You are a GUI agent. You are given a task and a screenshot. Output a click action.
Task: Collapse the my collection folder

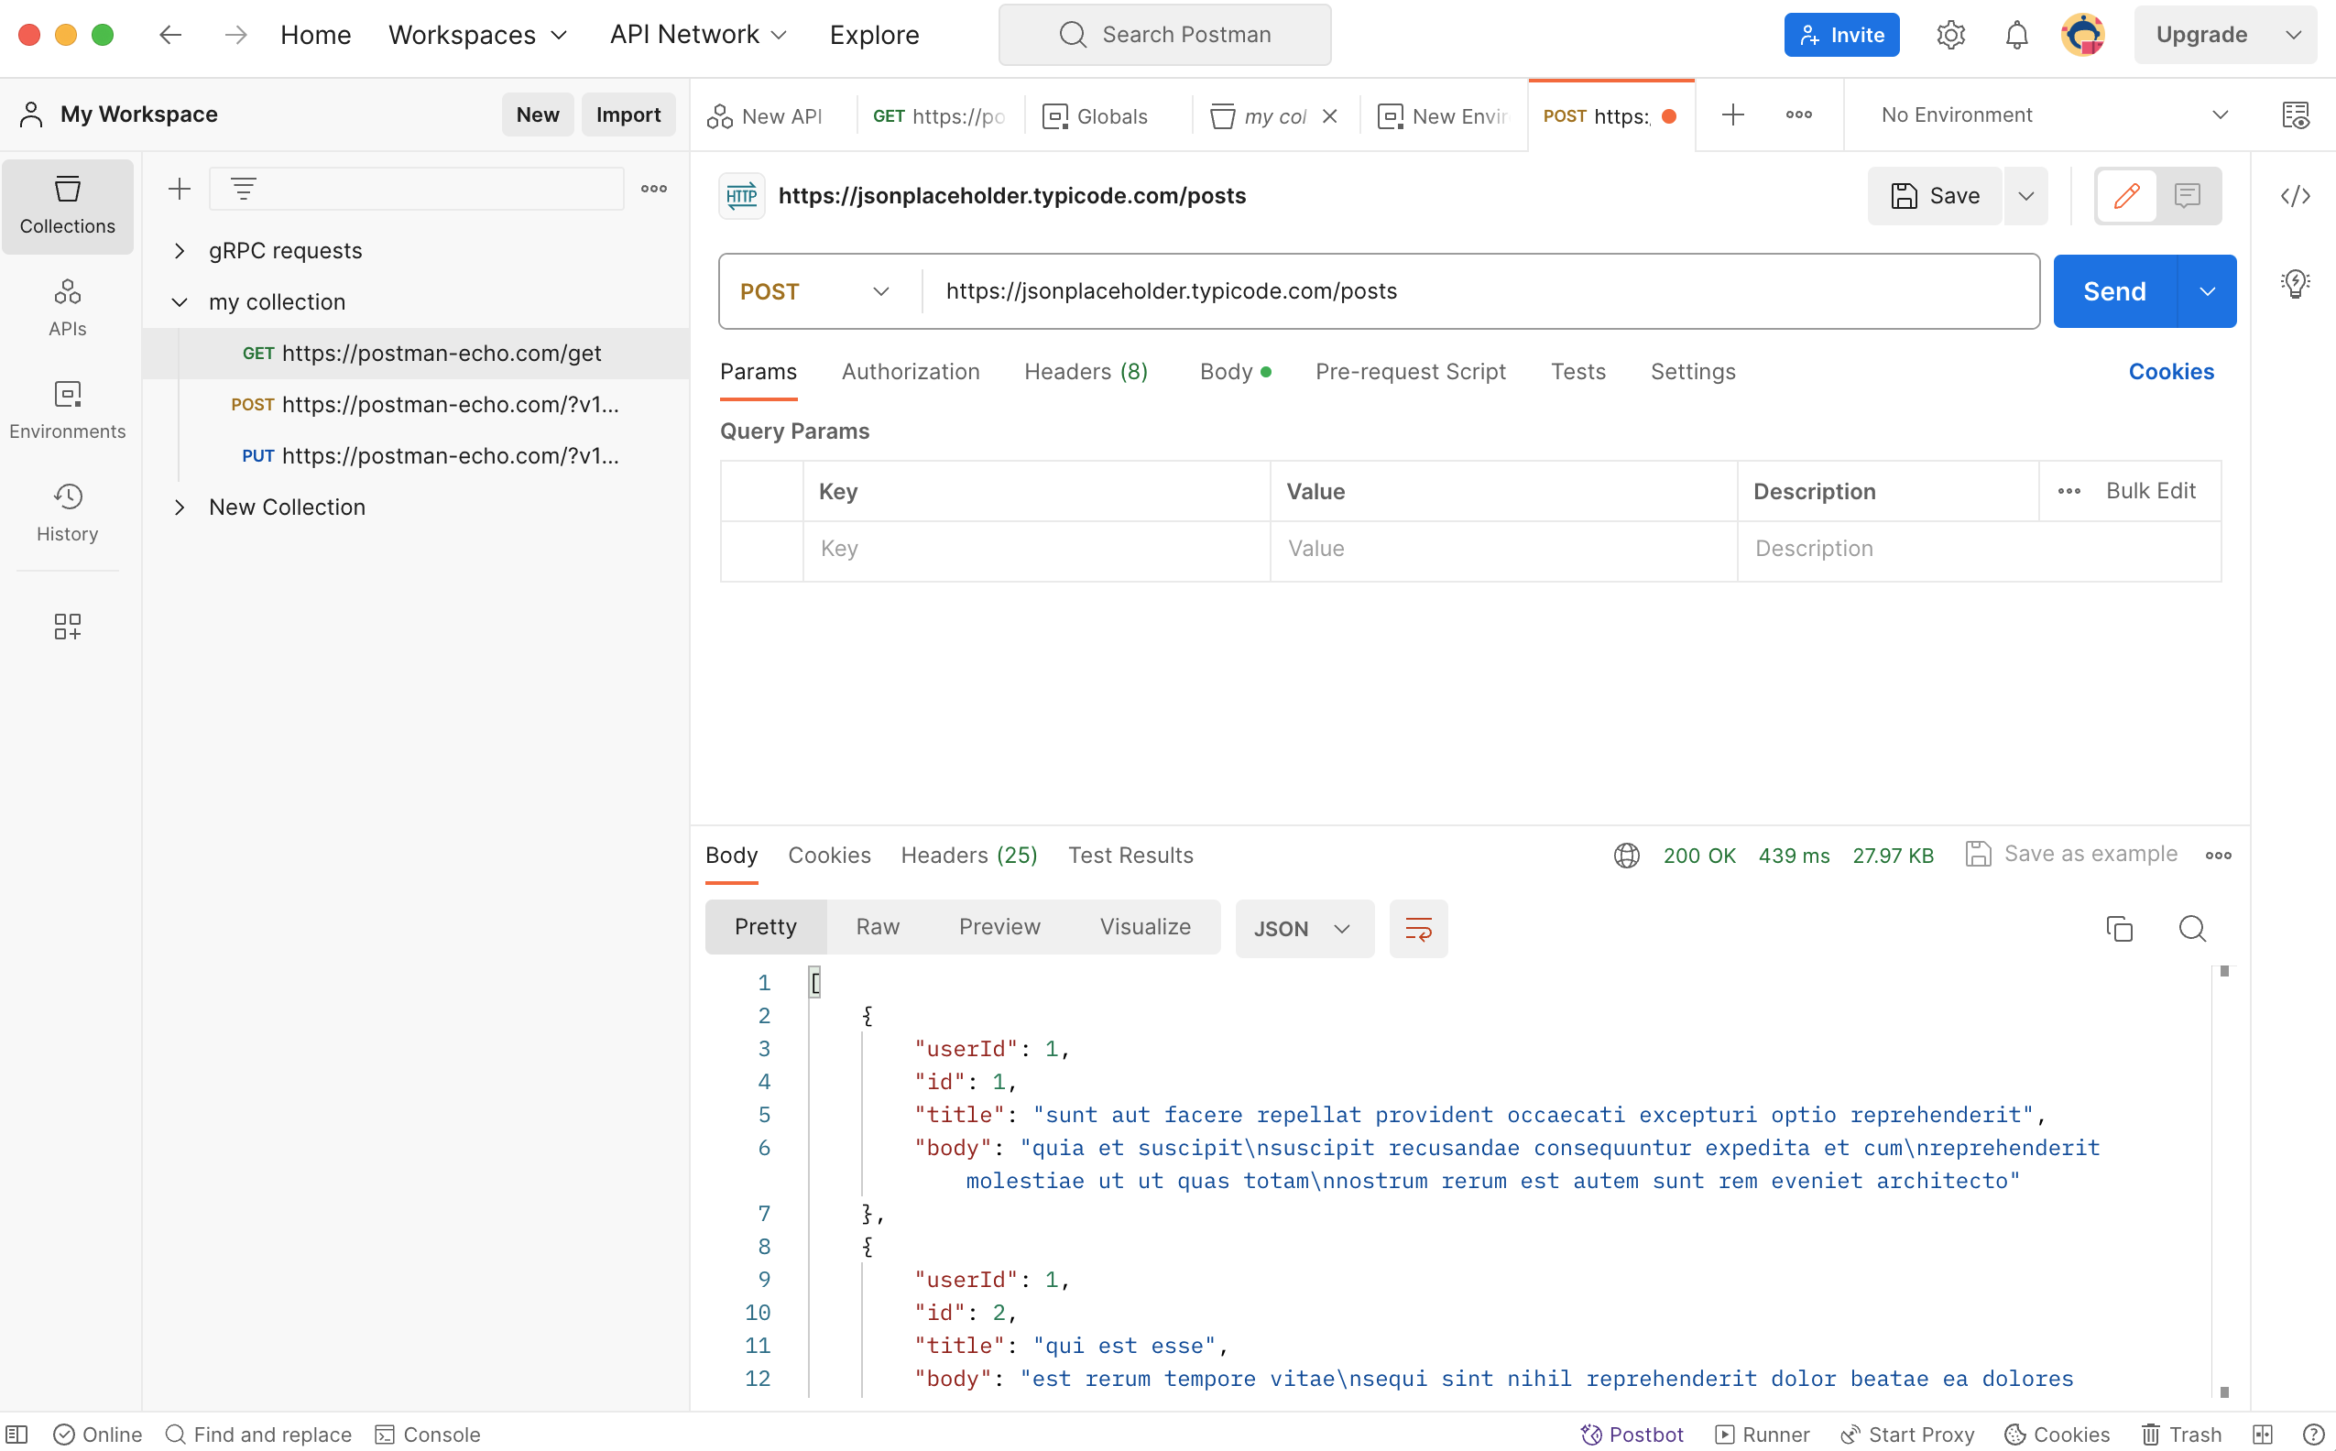[180, 302]
